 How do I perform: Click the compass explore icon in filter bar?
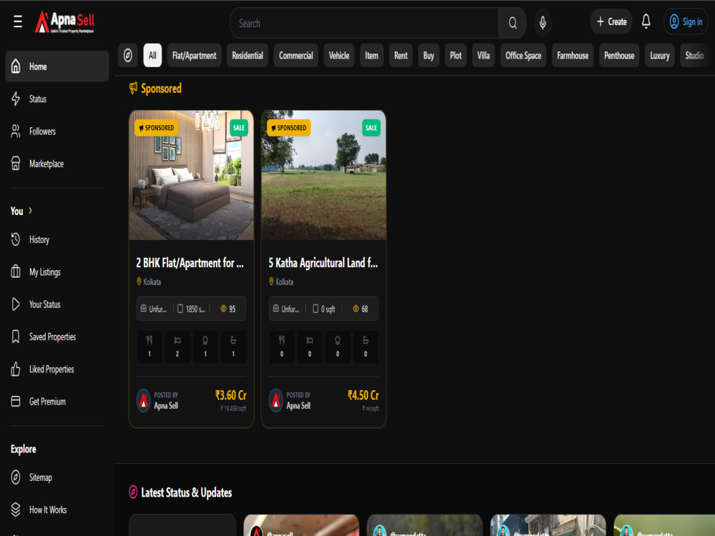[128, 56]
